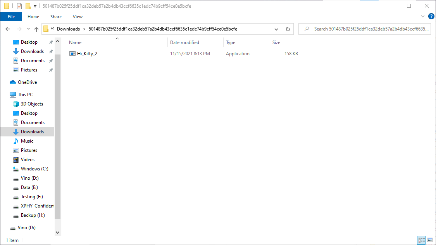Click Downloads in the address breadcrumb
The image size is (436, 245).
pos(68,29)
